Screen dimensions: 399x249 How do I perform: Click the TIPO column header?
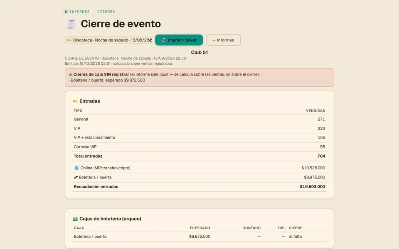78,111
